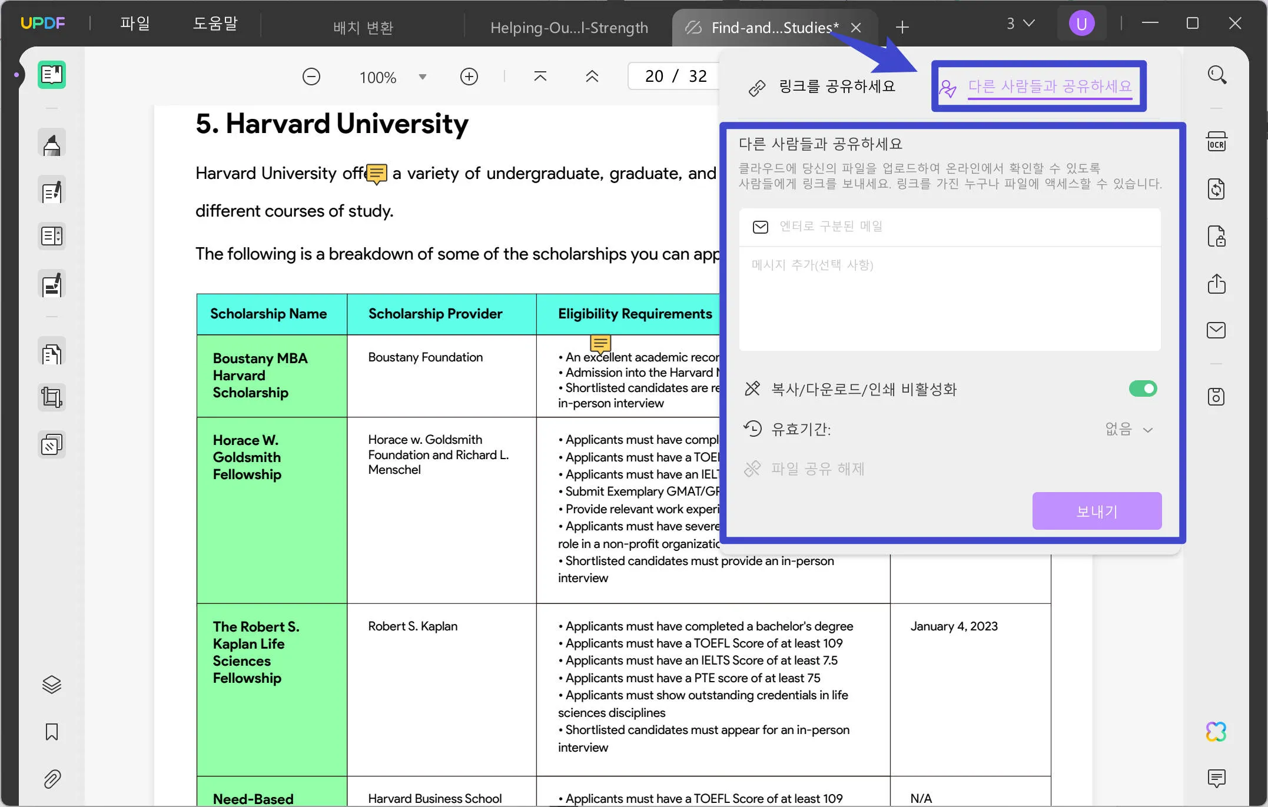The height and width of the screenshot is (807, 1268).
Task: Close the Find-and...Studies tab
Action: (x=856, y=28)
